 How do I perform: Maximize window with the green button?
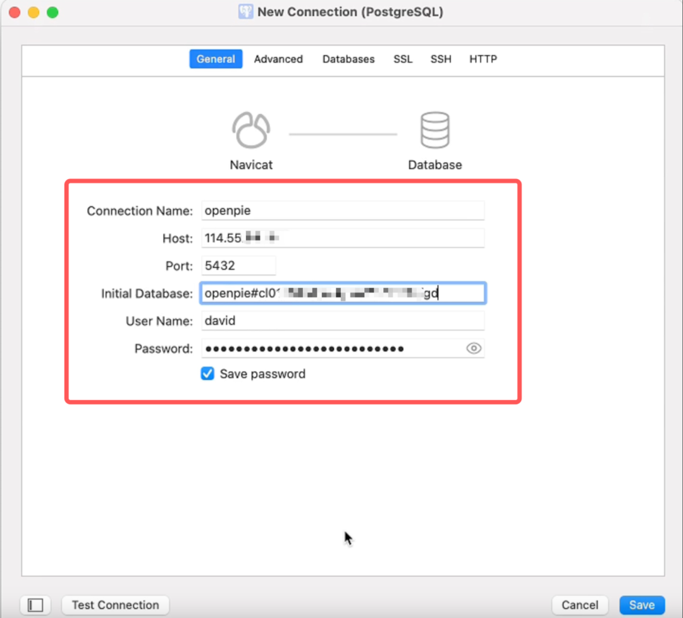point(52,12)
